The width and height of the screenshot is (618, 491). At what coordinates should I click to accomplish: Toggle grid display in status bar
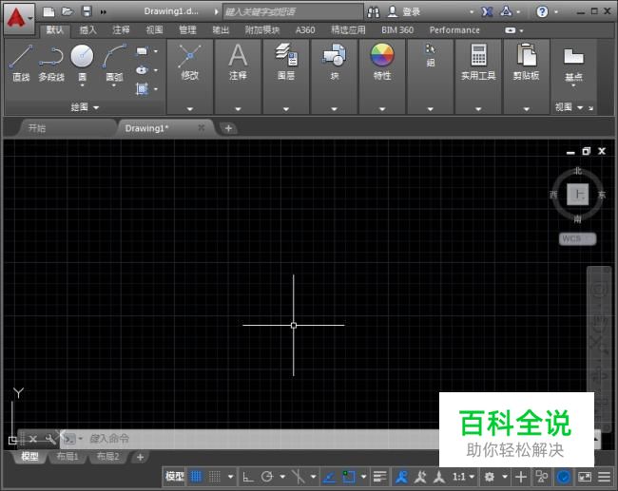pos(196,477)
